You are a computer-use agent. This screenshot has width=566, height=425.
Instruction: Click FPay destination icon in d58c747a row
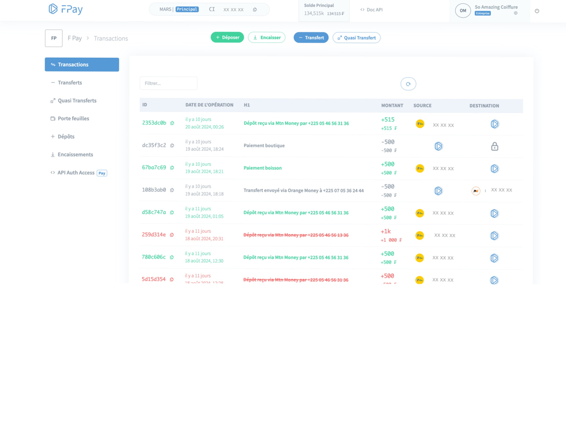pyautogui.click(x=495, y=213)
